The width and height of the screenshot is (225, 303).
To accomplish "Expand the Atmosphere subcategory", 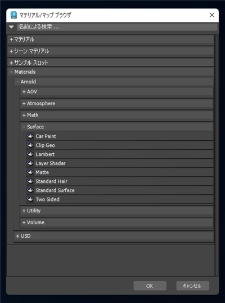I will click(116, 104).
